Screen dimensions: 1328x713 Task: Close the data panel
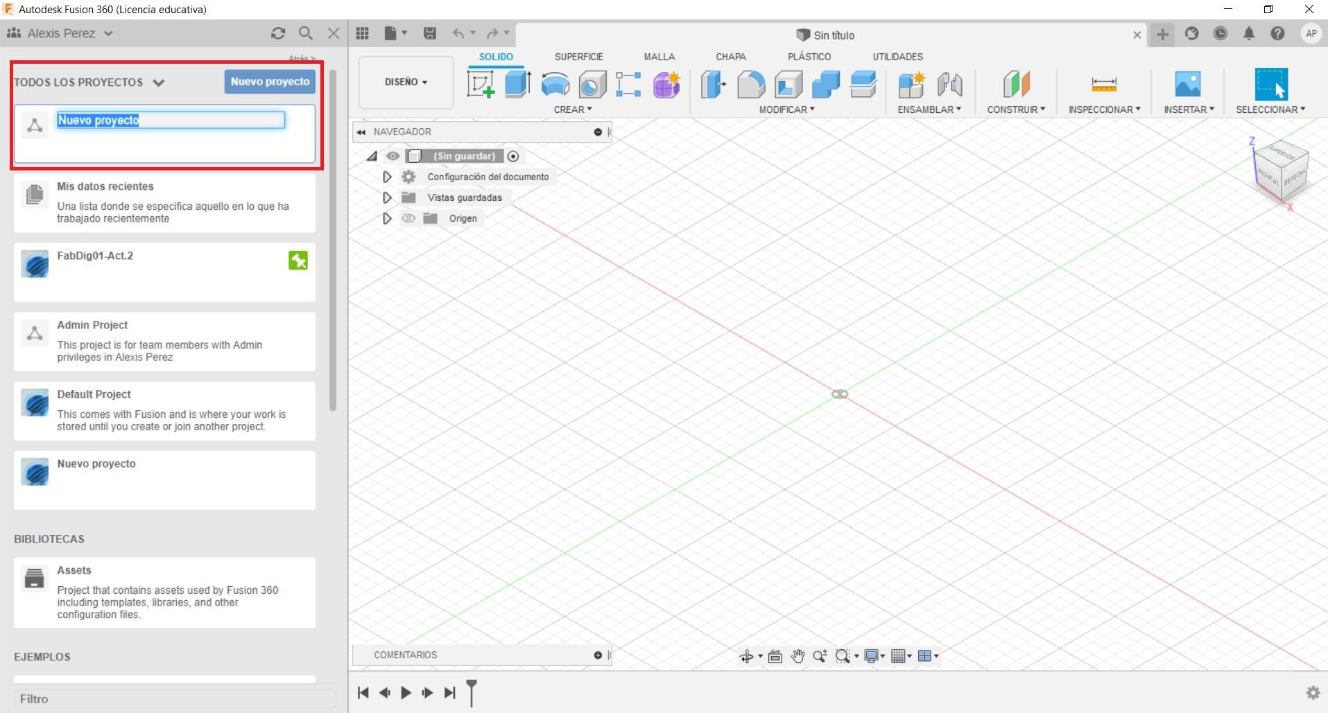(x=334, y=33)
